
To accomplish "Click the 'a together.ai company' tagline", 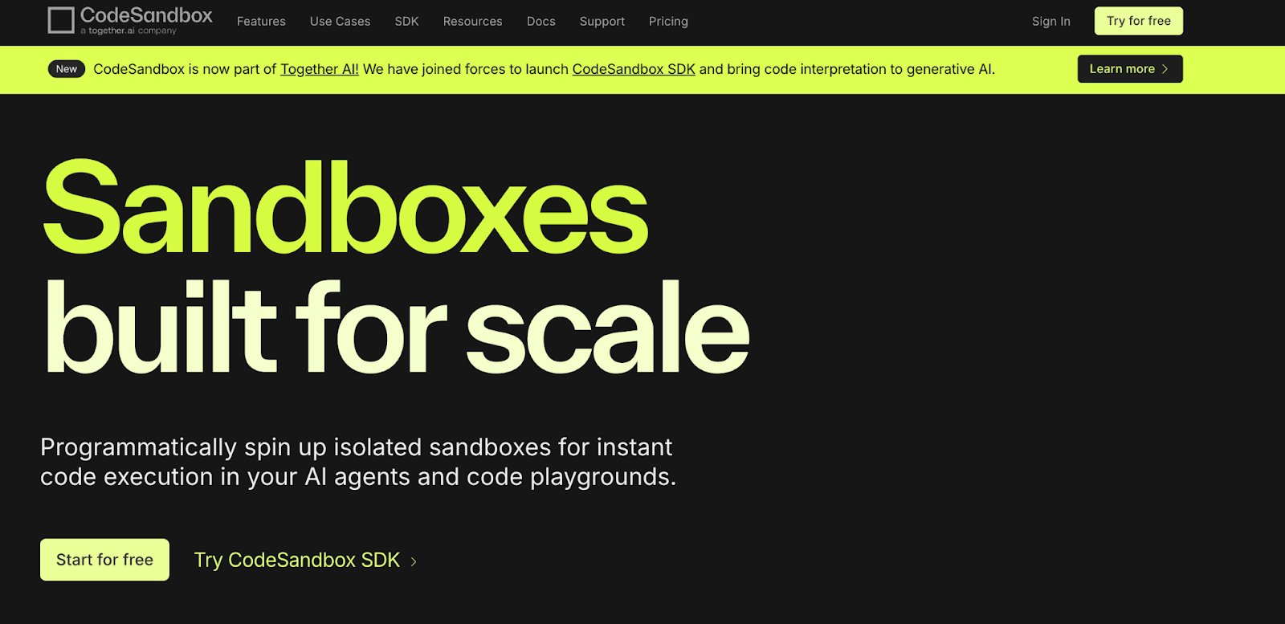I will 128,31.
